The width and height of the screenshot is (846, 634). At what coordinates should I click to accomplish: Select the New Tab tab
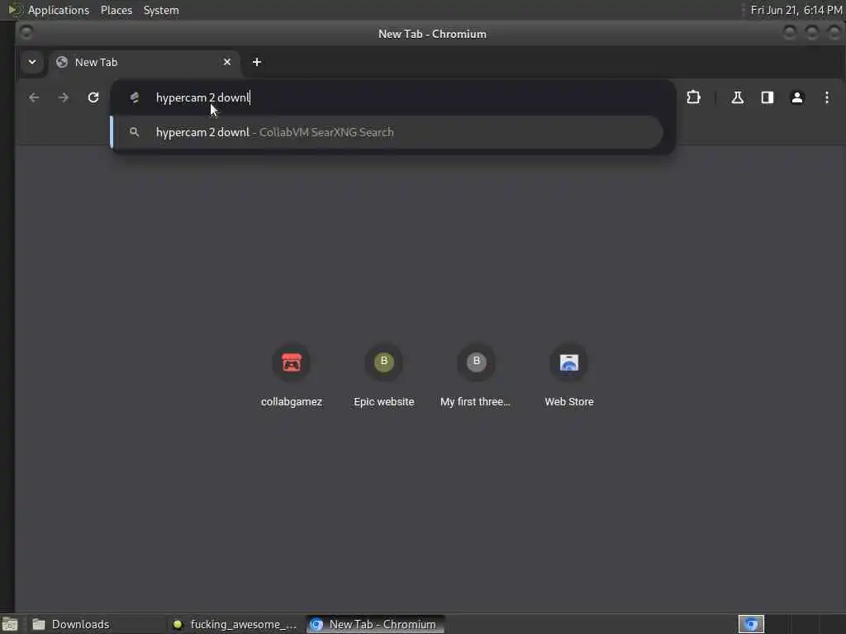pos(144,62)
